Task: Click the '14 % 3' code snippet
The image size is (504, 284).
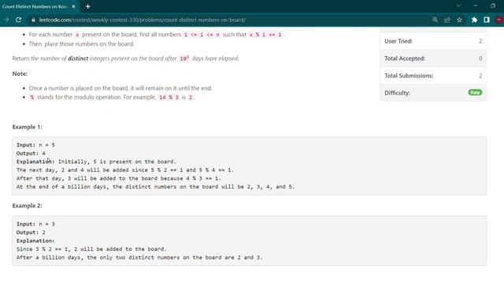Action: tap(169, 97)
